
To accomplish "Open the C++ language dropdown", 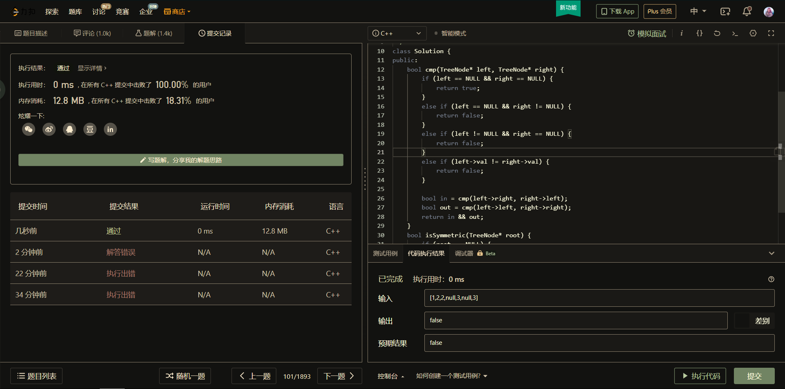I will click(397, 34).
